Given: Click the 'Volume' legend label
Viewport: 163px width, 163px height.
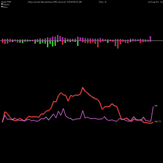Looking at the screenshot, I should coord(6,5).
